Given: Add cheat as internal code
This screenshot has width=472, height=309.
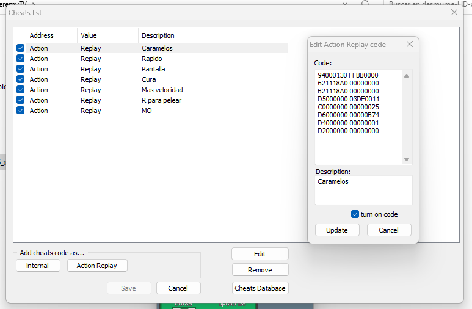Looking at the screenshot, I should [38, 266].
